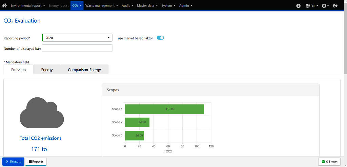Click the logout icon
Viewport: 347px width, 167px height.
(x=335, y=6)
